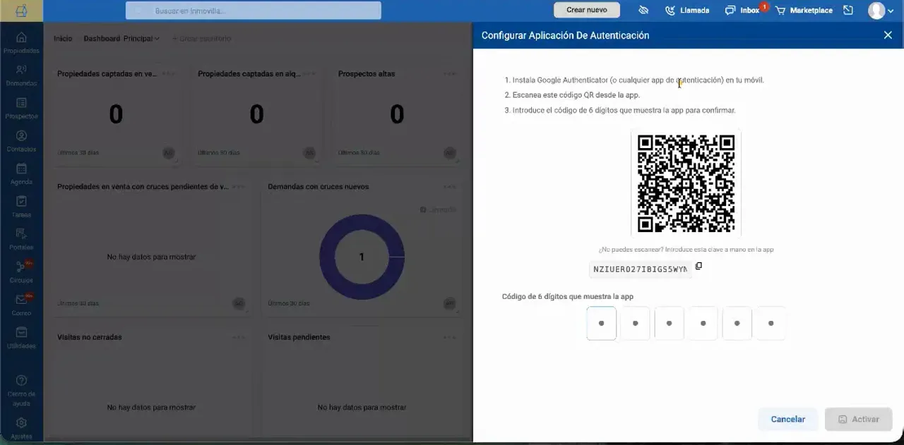
Task: Click the 'Código de 6 dígitos que muestra la app' label
Action: pyautogui.click(x=568, y=296)
